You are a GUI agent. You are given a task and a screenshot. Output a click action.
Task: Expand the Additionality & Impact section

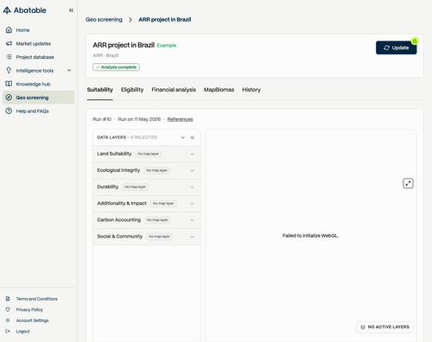193,204
